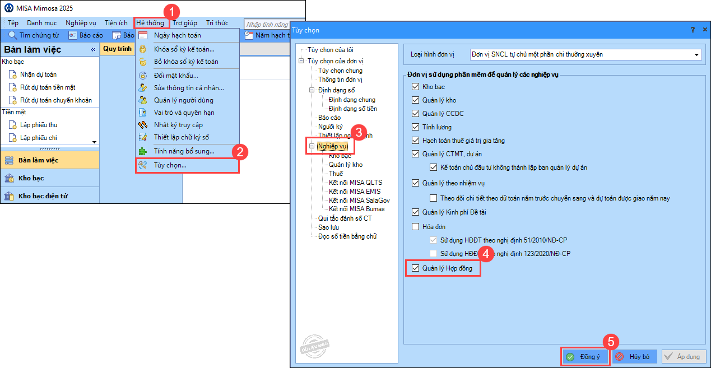Viewport: 711px width, 368px height.
Task: Click the Báo cáo toolbar icon in main window
Action: (73, 35)
